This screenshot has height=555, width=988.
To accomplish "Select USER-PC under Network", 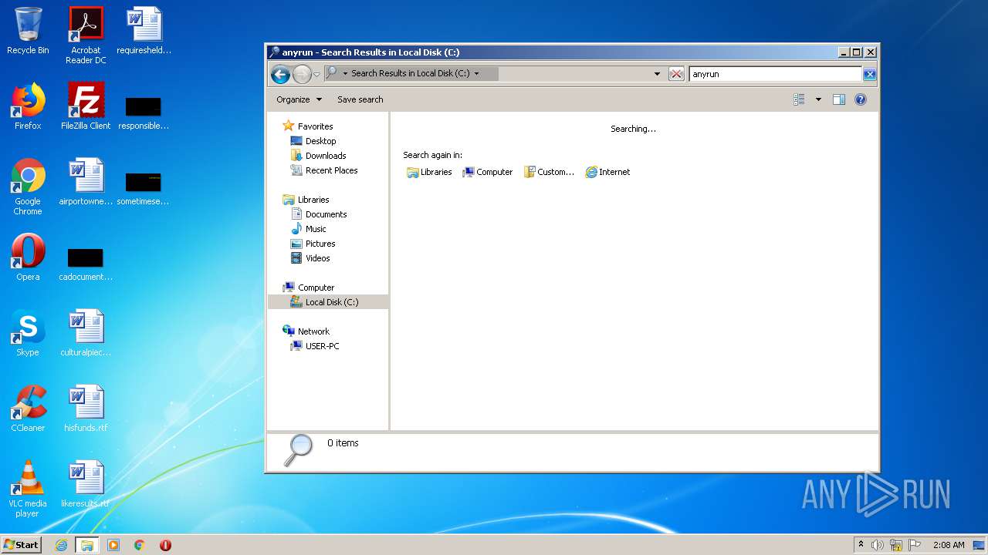I will click(x=322, y=346).
